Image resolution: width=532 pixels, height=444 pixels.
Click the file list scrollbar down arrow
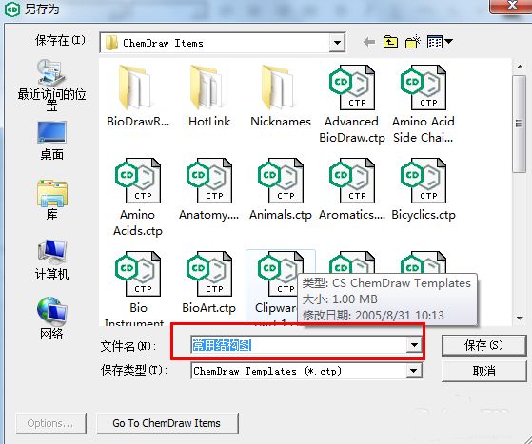(520, 318)
